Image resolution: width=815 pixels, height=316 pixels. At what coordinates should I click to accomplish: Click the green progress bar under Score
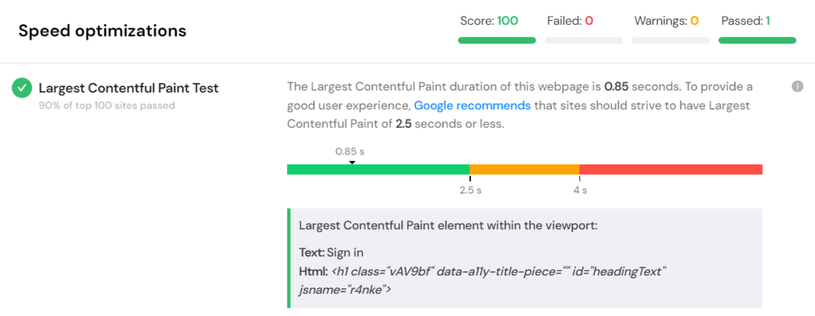tap(497, 40)
